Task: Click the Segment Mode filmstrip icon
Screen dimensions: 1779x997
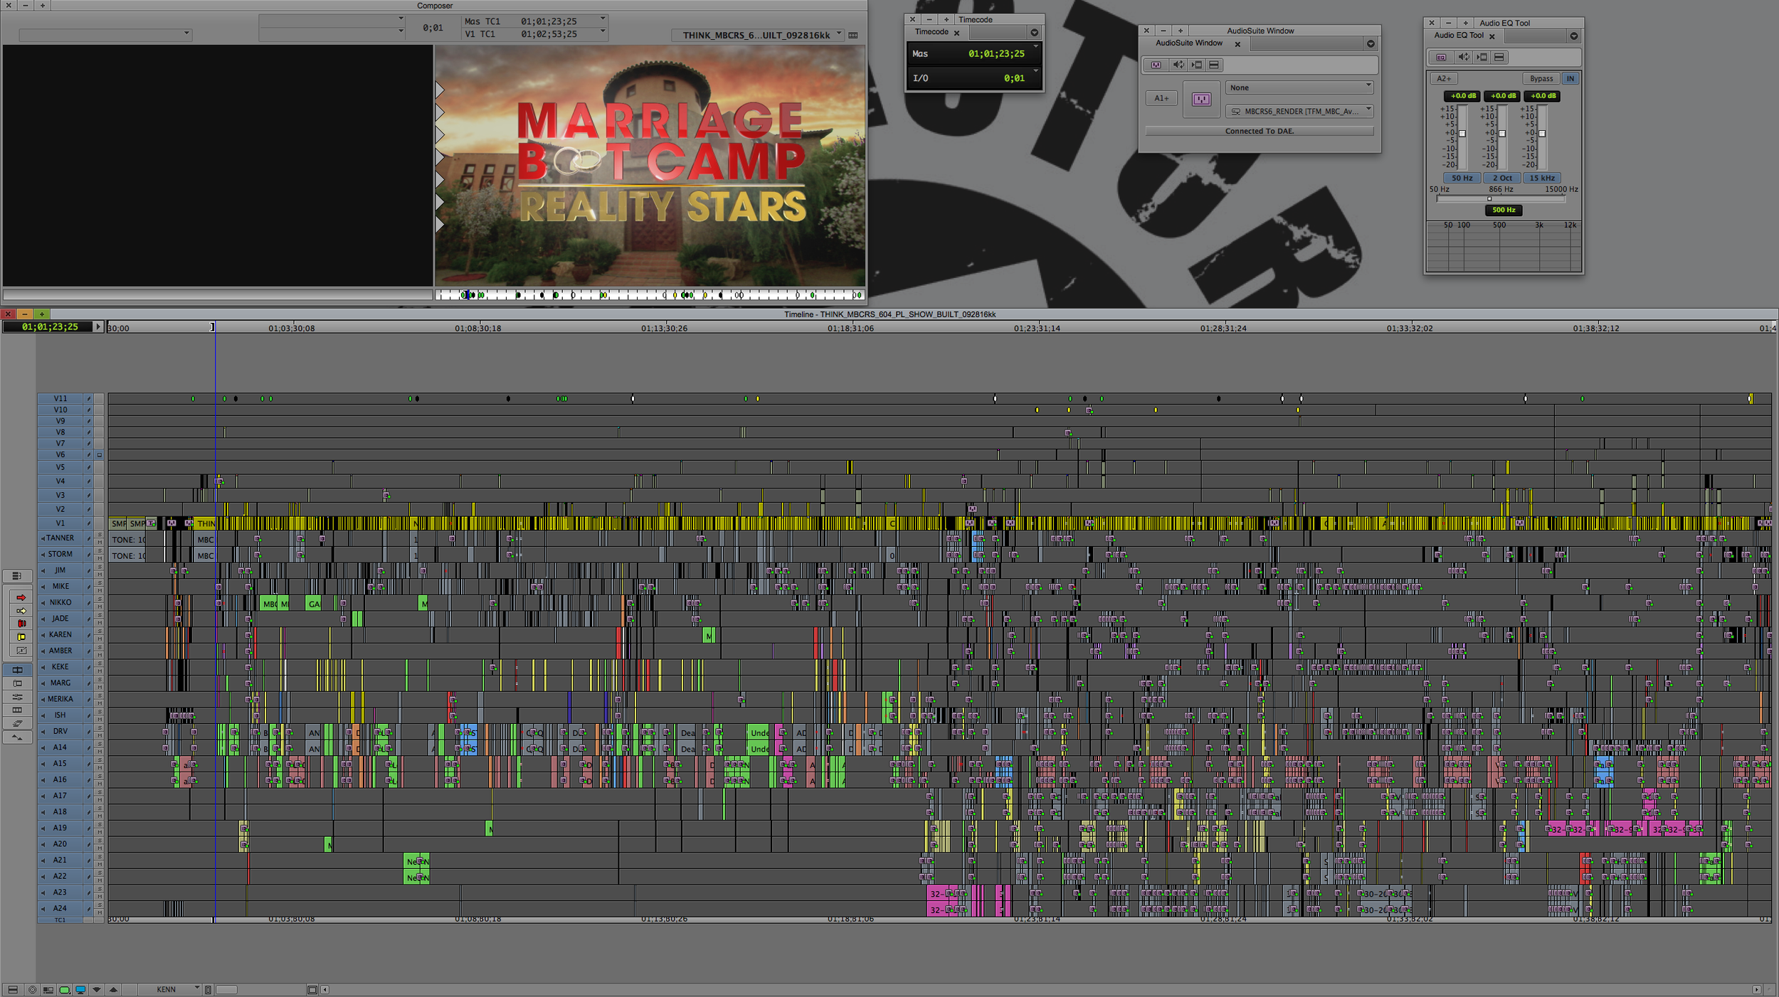Action: [x=18, y=710]
